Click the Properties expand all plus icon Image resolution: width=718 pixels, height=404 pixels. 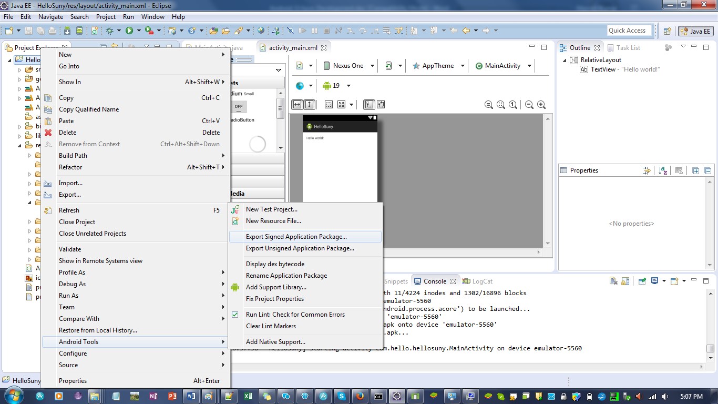[x=696, y=170]
